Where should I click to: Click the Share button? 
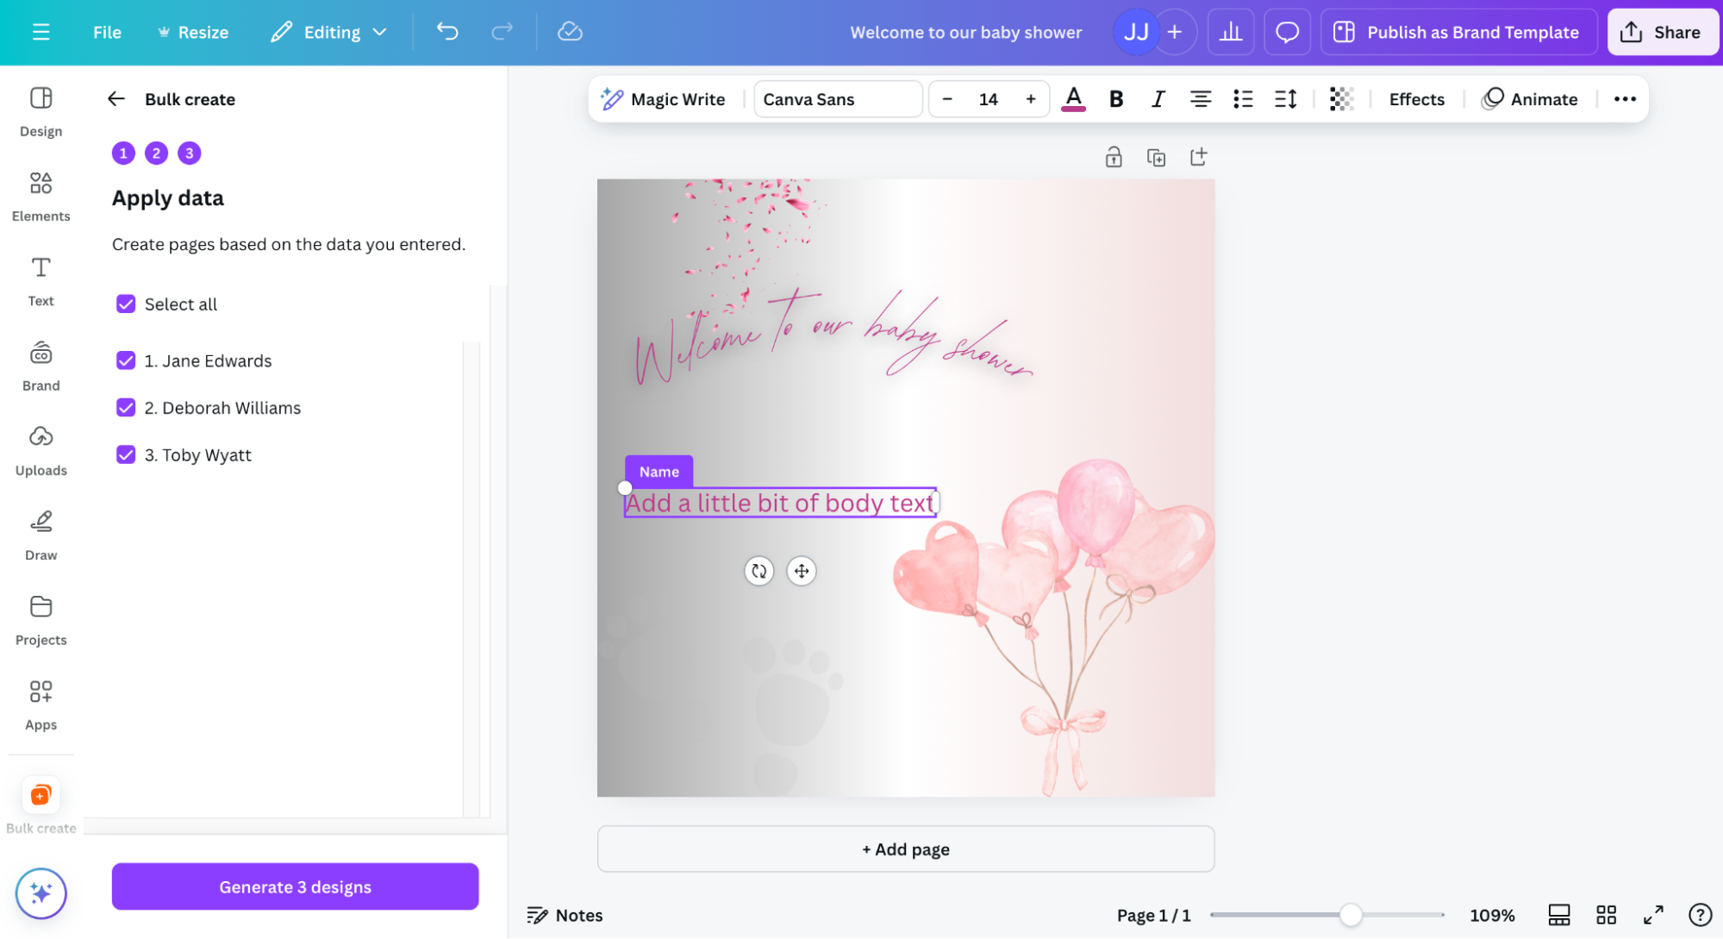coord(1662,32)
